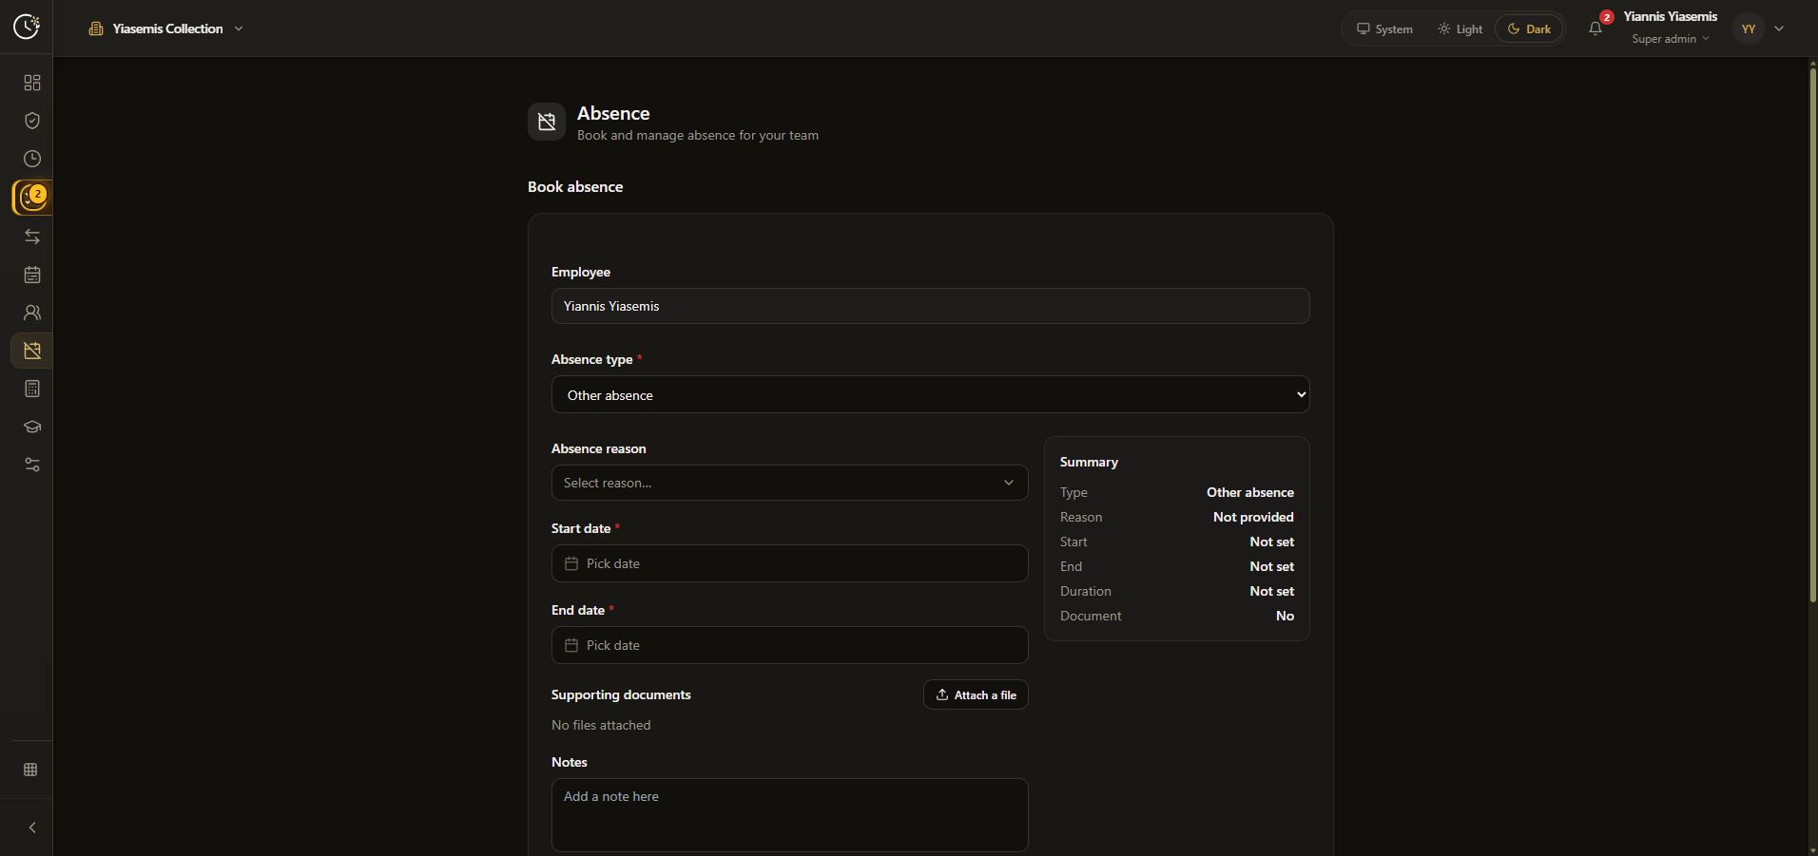The width and height of the screenshot is (1818, 856).
Task: Click the Yiannis Yiasemis name in header
Action: 1670,16
